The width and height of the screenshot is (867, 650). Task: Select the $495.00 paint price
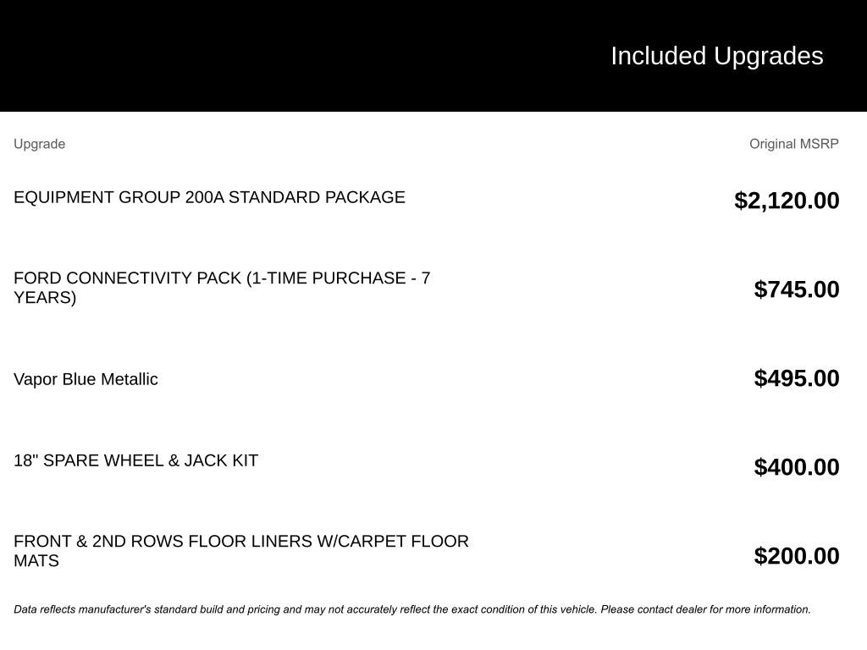coord(796,378)
